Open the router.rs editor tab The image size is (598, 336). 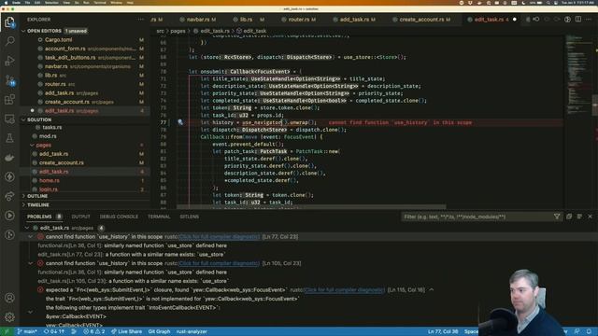point(299,20)
